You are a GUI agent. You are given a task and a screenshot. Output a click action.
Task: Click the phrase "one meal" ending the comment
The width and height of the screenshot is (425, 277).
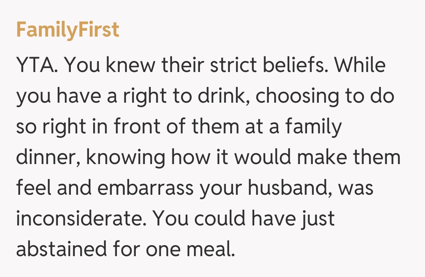coord(190,250)
